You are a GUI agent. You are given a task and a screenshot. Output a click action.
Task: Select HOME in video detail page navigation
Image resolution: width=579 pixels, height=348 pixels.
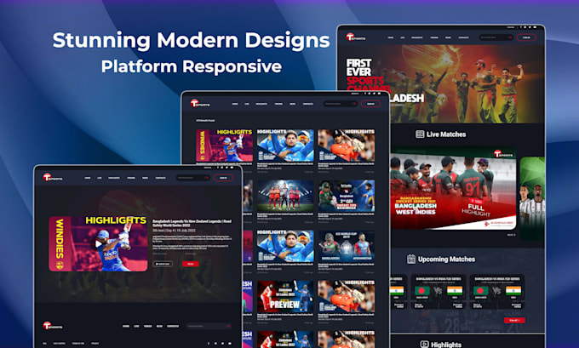(88, 178)
